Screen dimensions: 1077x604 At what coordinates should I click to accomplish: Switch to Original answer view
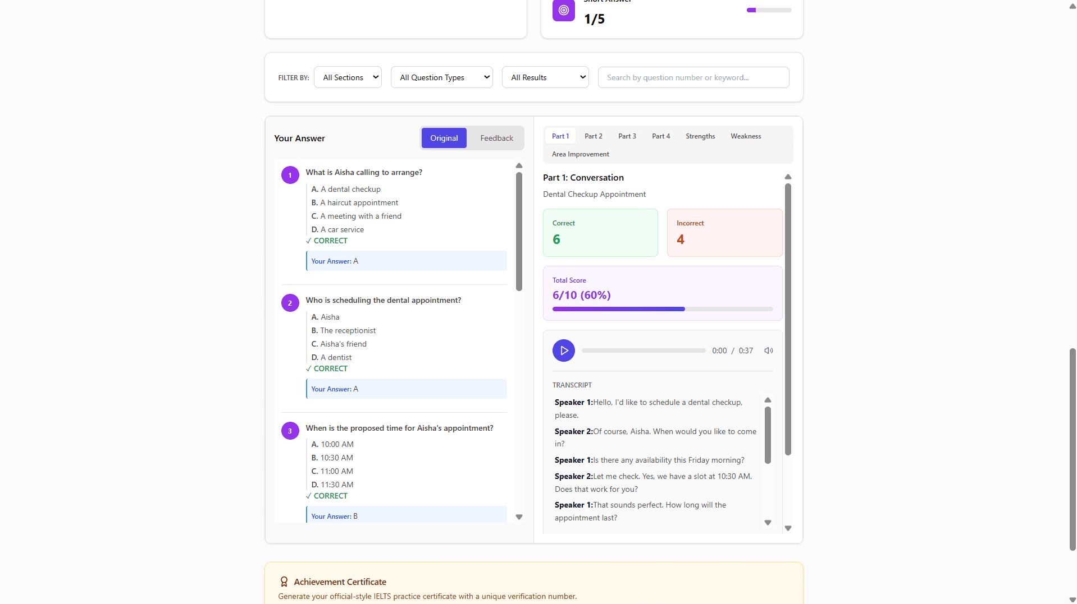[444, 138]
